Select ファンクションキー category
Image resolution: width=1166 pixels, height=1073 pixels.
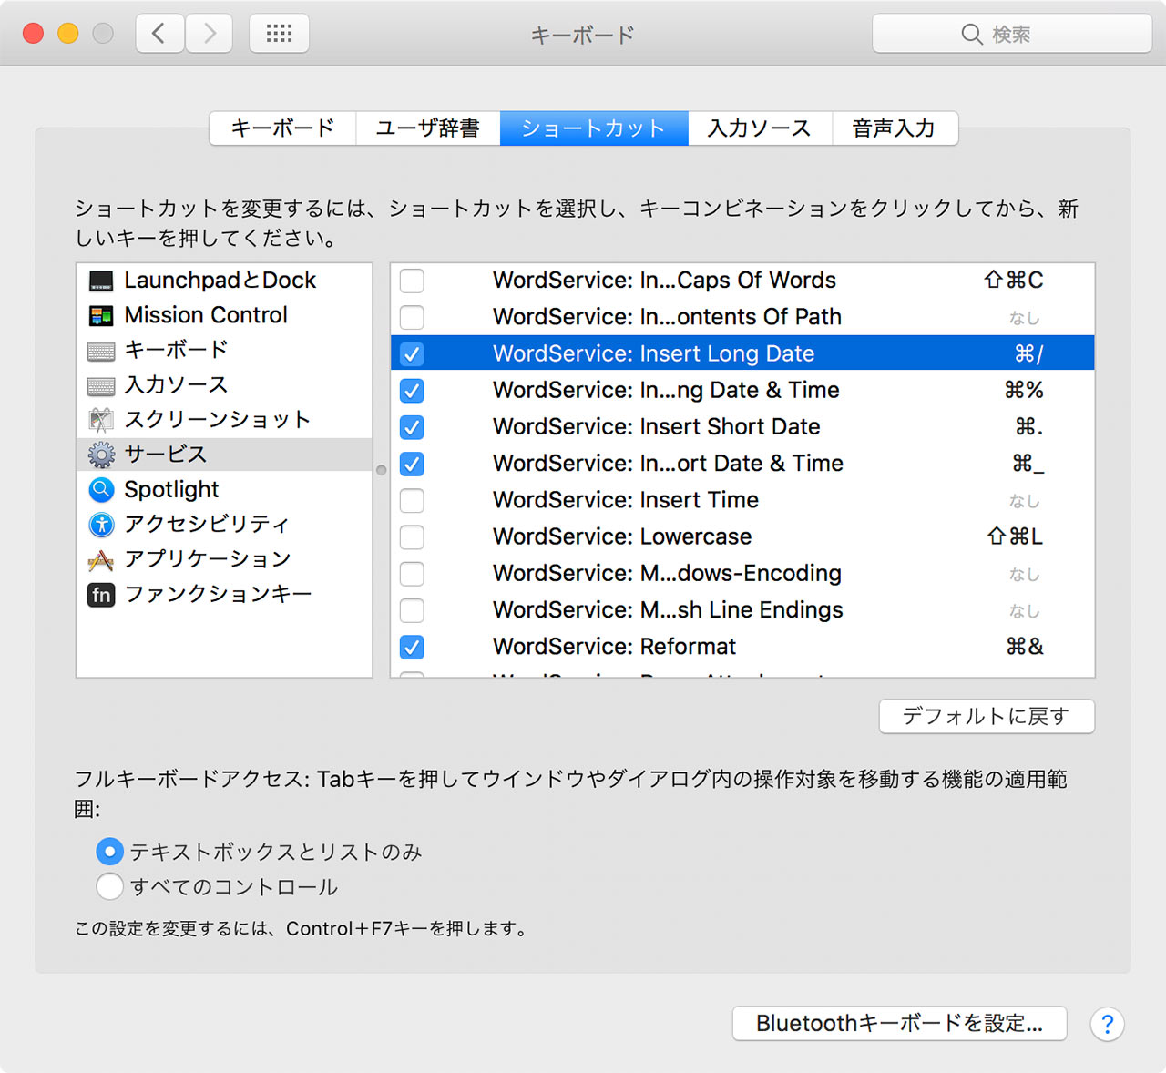224,595
